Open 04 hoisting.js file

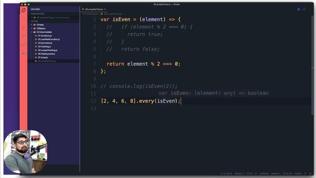click(x=44, y=46)
